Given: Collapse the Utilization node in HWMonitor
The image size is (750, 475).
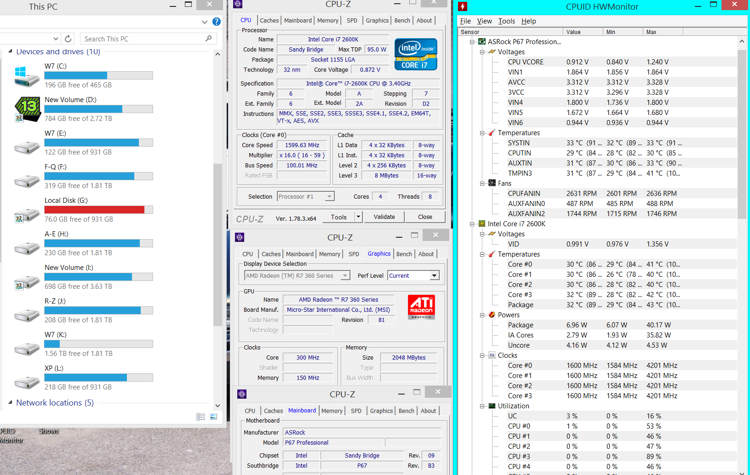Looking at the screenshot, I should click(482, 406).
